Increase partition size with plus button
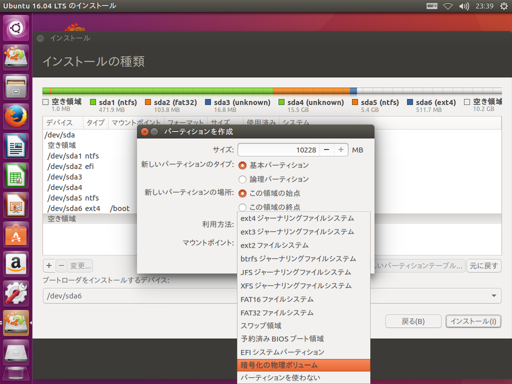 pos(341,150)
